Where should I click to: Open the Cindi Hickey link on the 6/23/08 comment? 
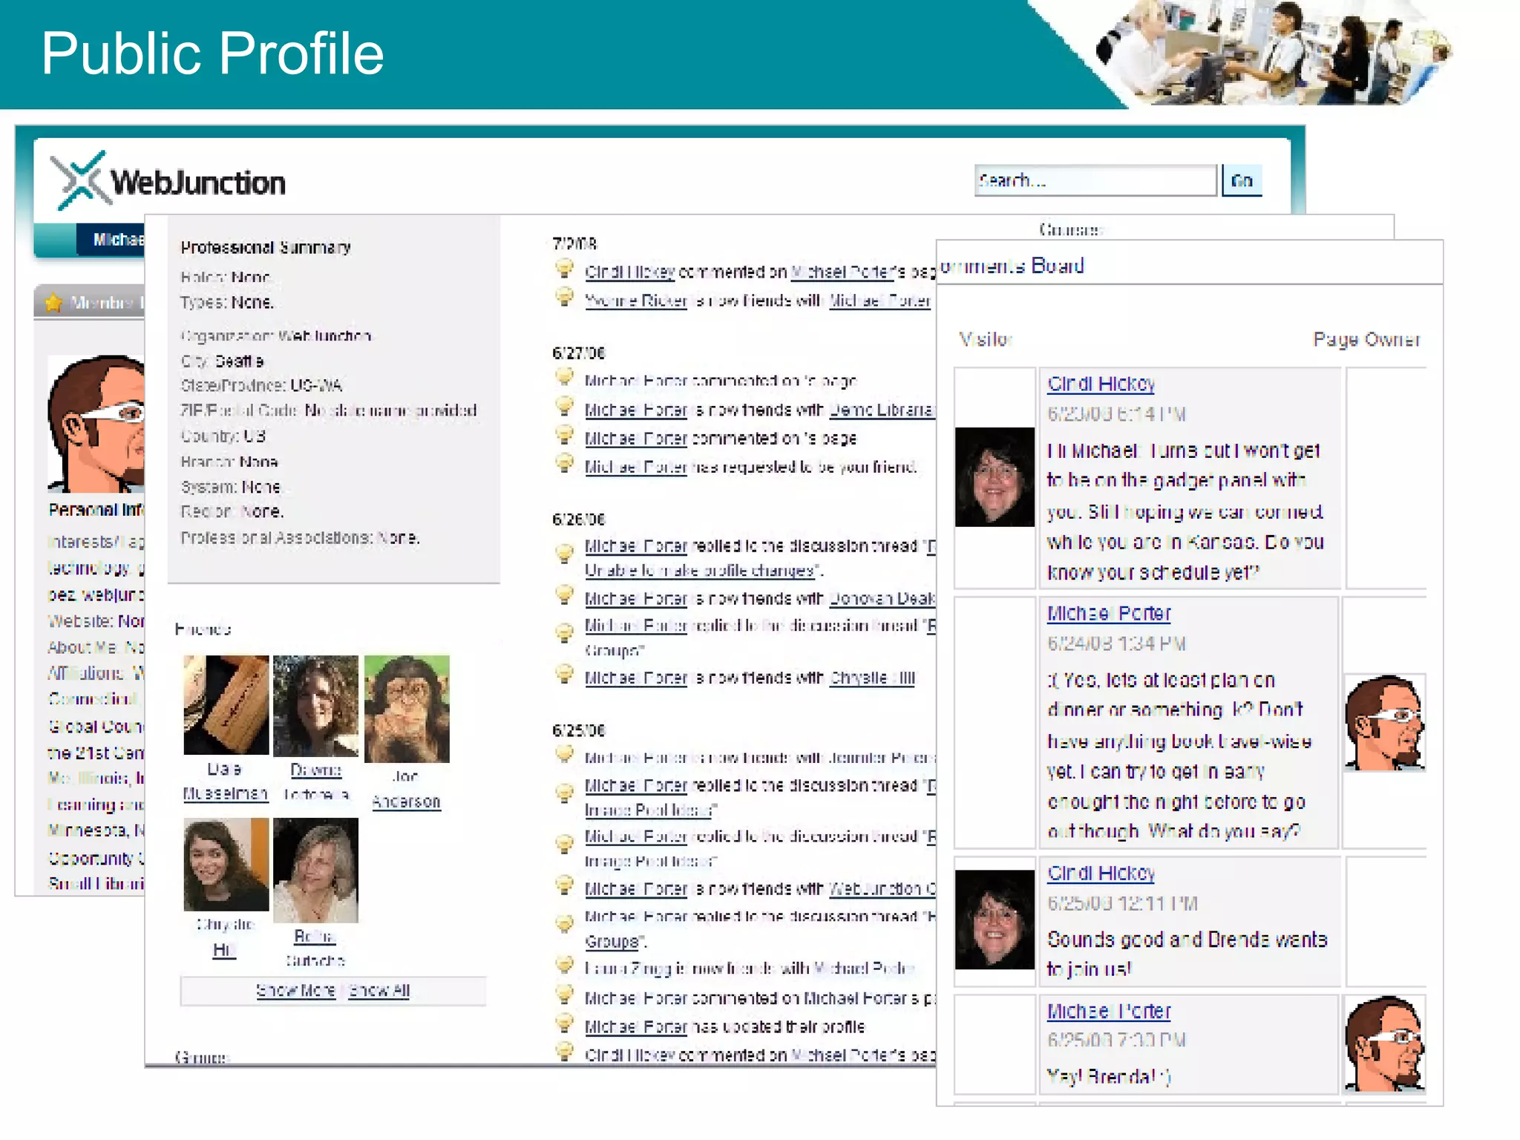tap(1101, 384)
